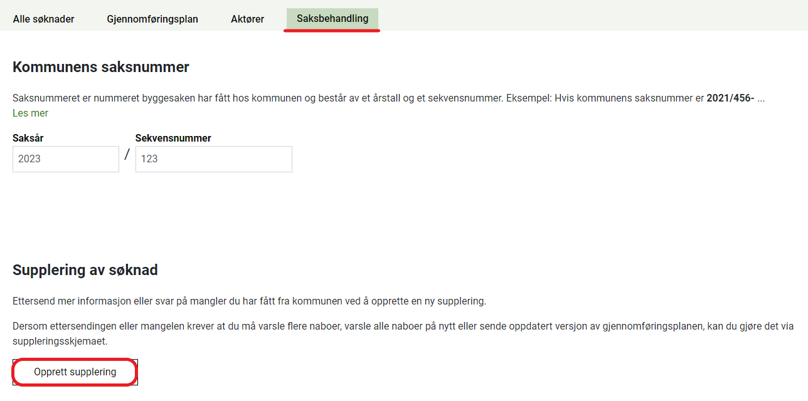Screen dimensions: 808x401
Task: Click the ellipsis after the example number
Action: (761, 98)
